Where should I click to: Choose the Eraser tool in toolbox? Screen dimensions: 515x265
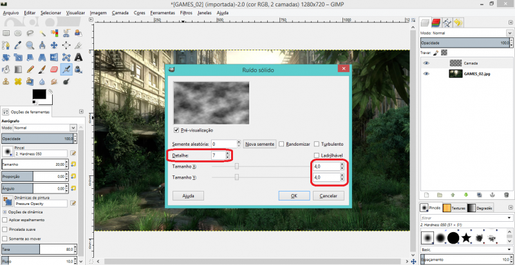click(54, 69)
